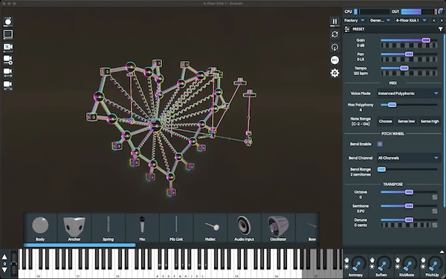Click the camera icon with horizontal arrows
Image resolution: width=446 pixels, height=279 pixels.
point(8,72)
